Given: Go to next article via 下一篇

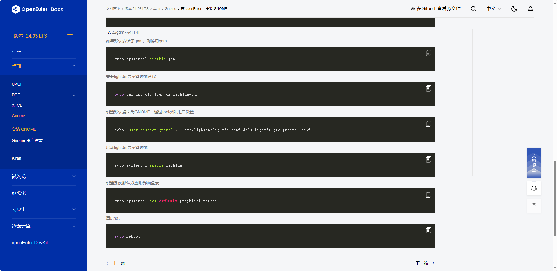Looking at the screenshot, I should [425, 263].
